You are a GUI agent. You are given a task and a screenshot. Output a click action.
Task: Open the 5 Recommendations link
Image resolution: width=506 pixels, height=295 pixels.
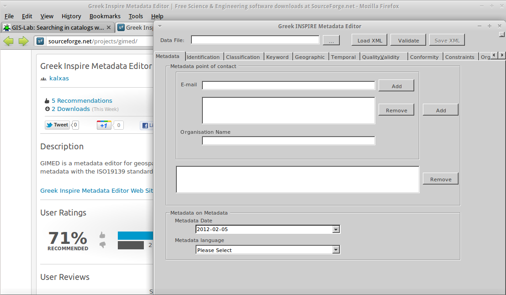82,101
